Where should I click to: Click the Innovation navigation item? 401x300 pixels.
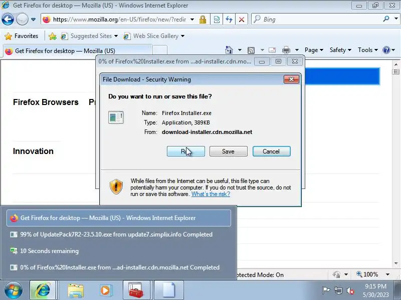[33, 151]
